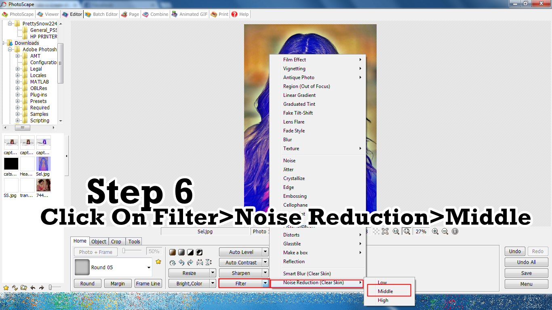Open the Animated GIF module

189,14
